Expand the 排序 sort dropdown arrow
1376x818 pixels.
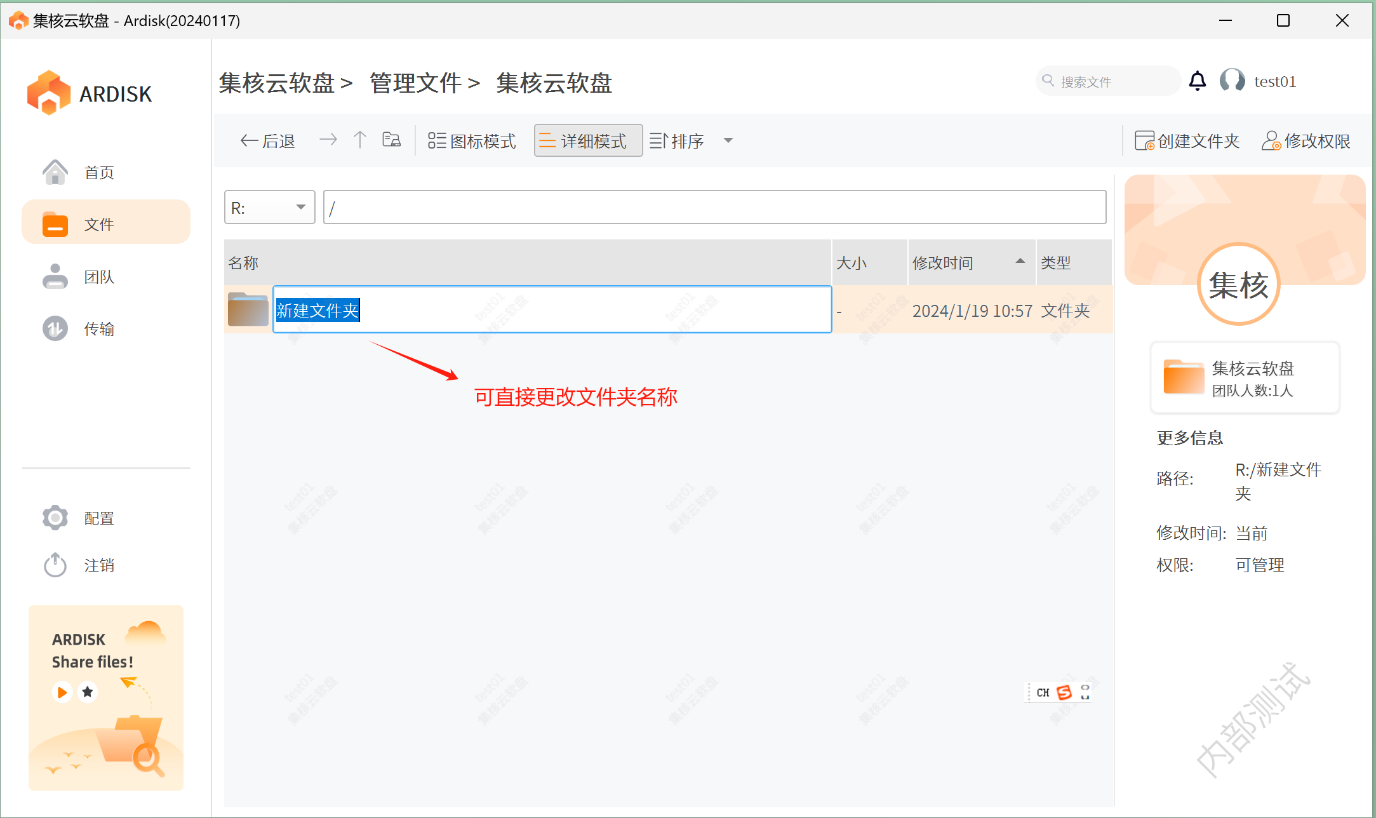(x=728, y=140)
